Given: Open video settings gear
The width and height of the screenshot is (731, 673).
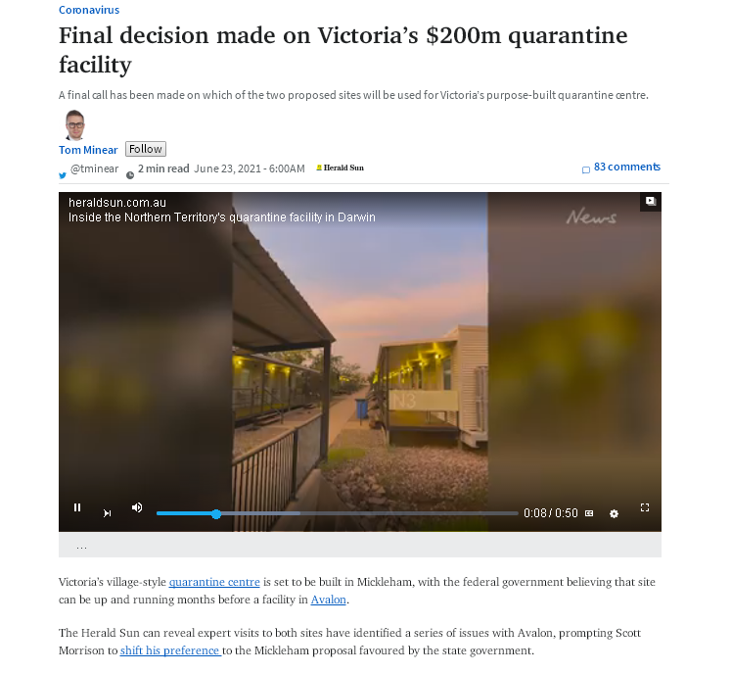Looking at the screenshot, I should click(614, 514).
